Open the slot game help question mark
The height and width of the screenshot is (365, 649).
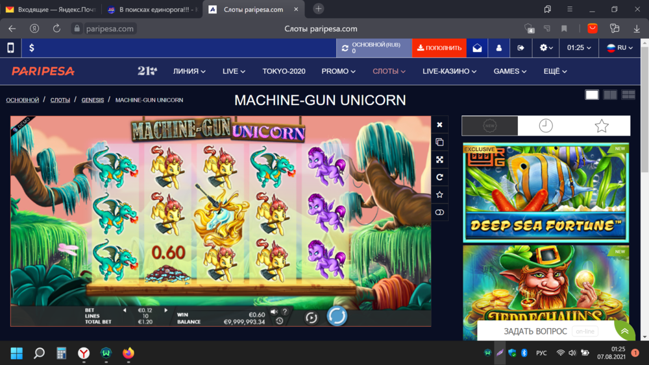pyautogui.click(x=285, y=312)
